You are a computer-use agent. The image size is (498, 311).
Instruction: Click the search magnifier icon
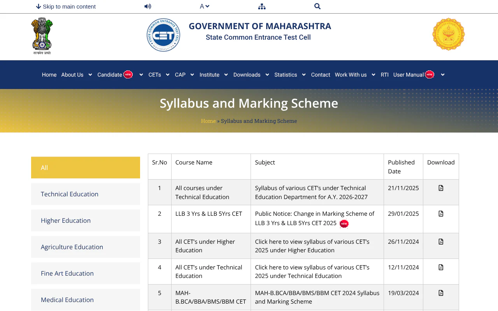click(x=317, y=6)
